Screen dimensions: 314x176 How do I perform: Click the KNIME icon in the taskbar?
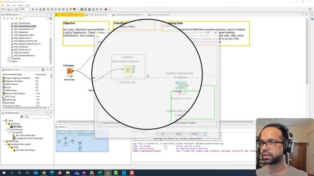(x=108, y=173)
